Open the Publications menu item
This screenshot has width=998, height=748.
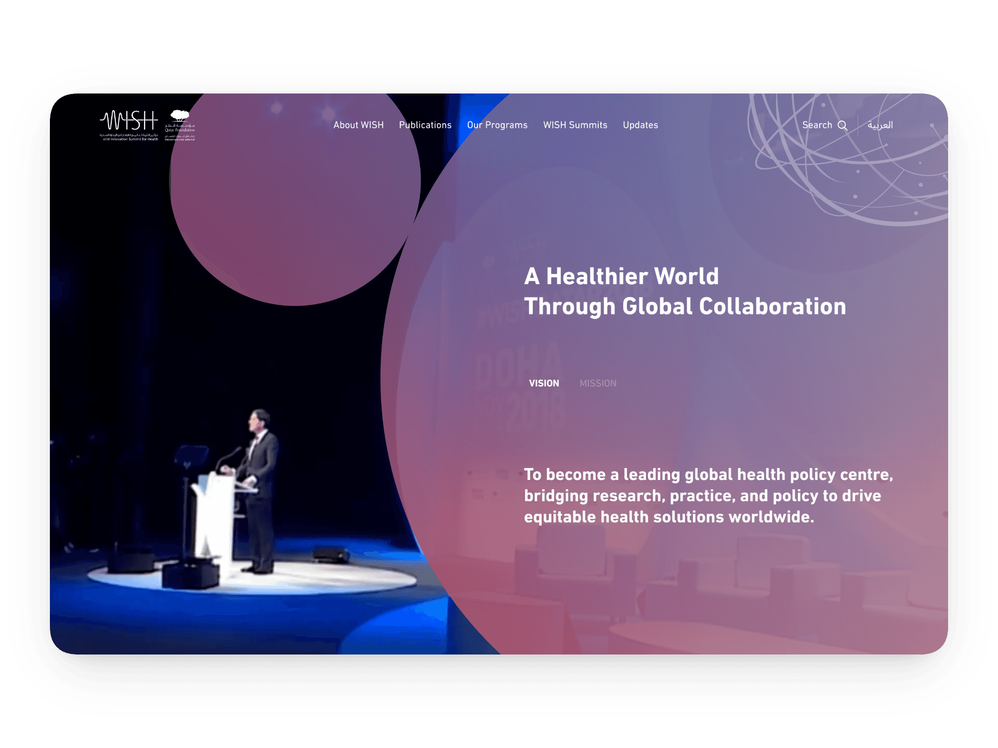tap(425, 125)
